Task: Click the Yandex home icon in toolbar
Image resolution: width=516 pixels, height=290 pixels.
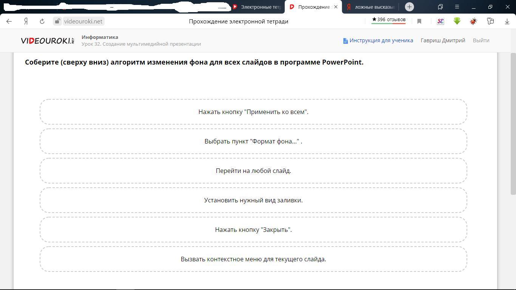Action: 26,22
